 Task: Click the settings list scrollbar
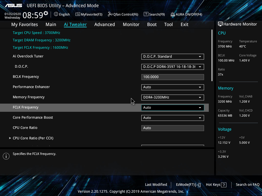tap(212, 55)
